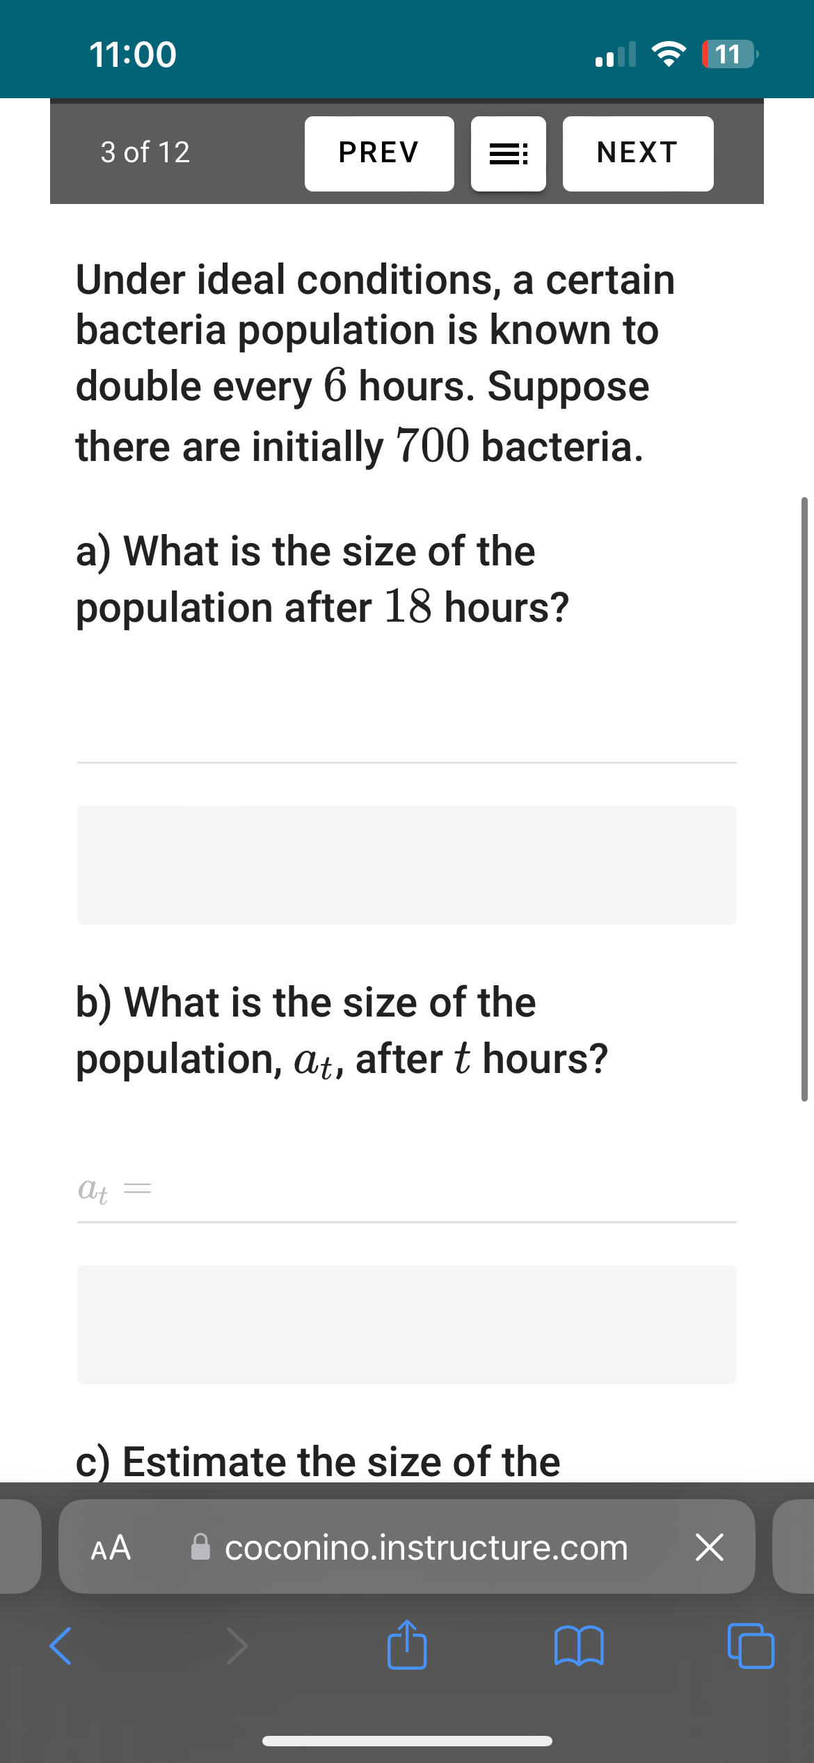814x1763 pixels.
Task: Tap the Wi-Fi icon in the status bar
Action: pos(669,54)
